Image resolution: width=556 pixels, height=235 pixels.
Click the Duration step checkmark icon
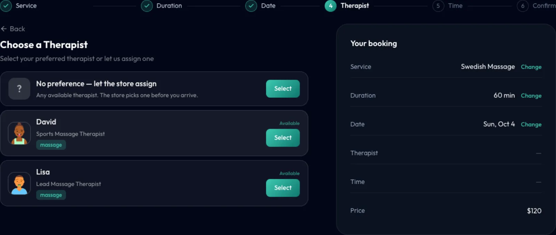(147, 6)
